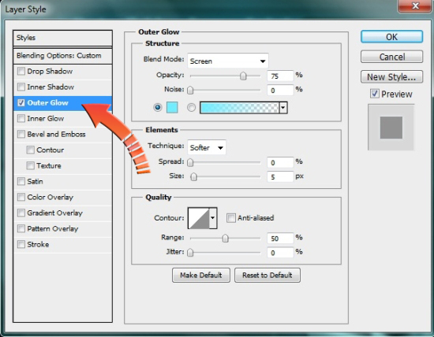Click the Size value input field
This screenshot has height=337, width=434.
click(x=280, y=176)
